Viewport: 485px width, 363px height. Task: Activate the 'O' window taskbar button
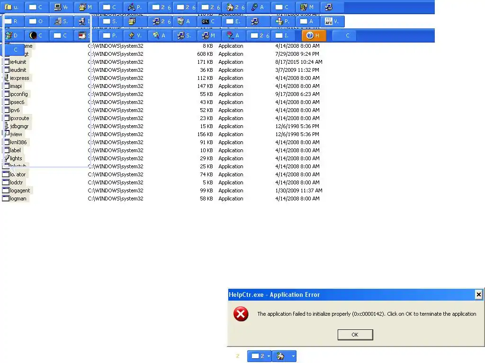36,21
